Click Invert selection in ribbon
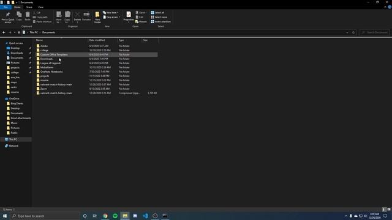This screenshot has width=392, height=220. coord(160,21)
